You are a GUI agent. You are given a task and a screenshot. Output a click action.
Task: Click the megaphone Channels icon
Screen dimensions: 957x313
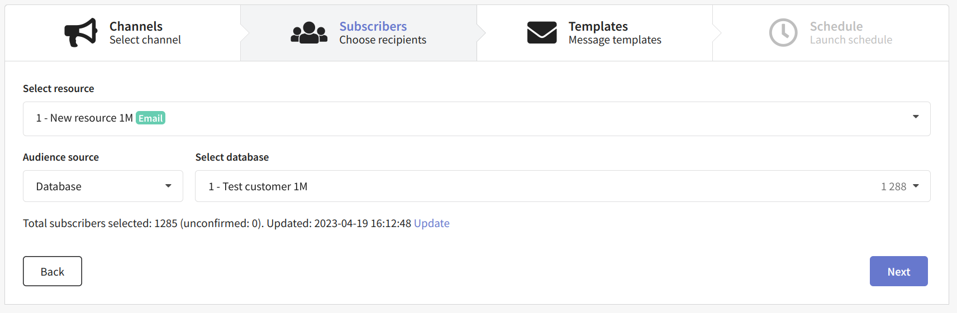coord(81,32)
